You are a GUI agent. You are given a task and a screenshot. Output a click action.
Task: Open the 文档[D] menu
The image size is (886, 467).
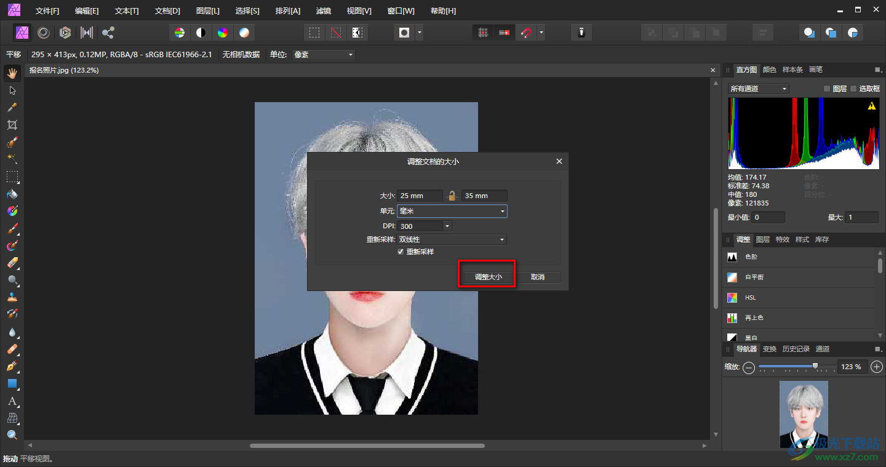[167, 11]
